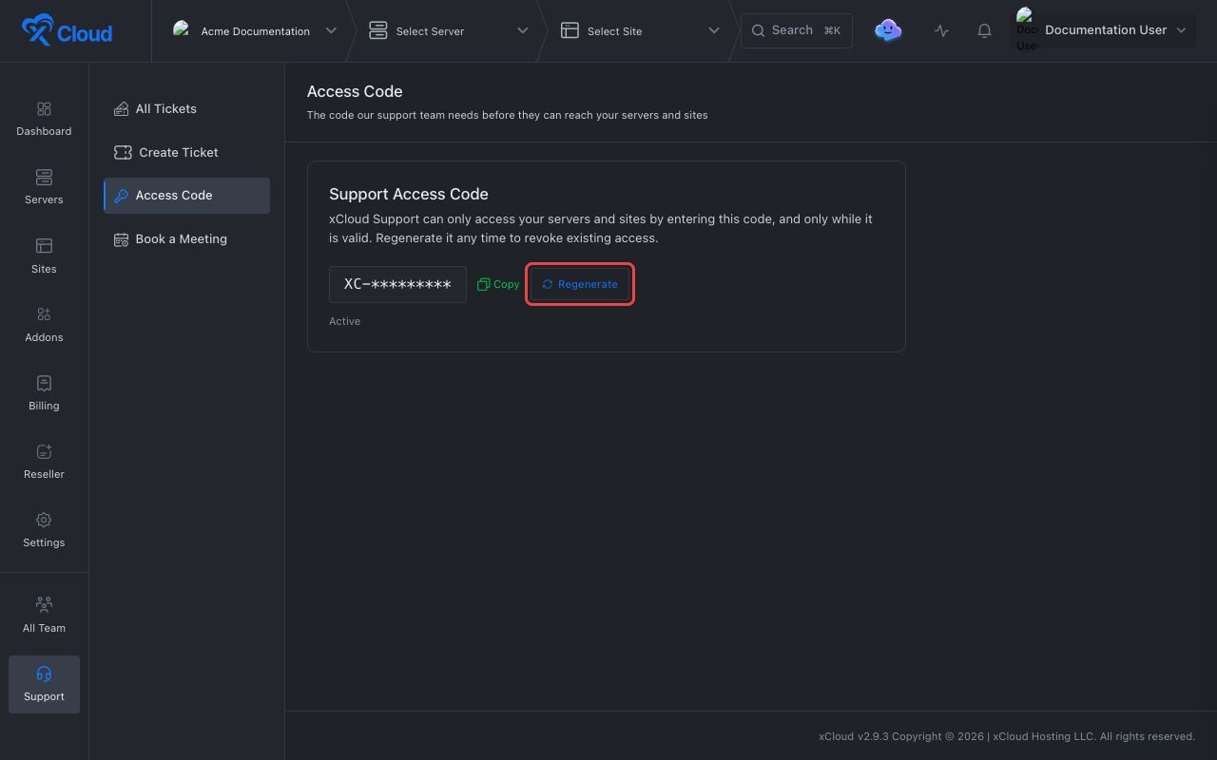The width and height of the screenshot is (1217, 760).
Task: Open the All Team sidebar icon
Action: (44, 604)
